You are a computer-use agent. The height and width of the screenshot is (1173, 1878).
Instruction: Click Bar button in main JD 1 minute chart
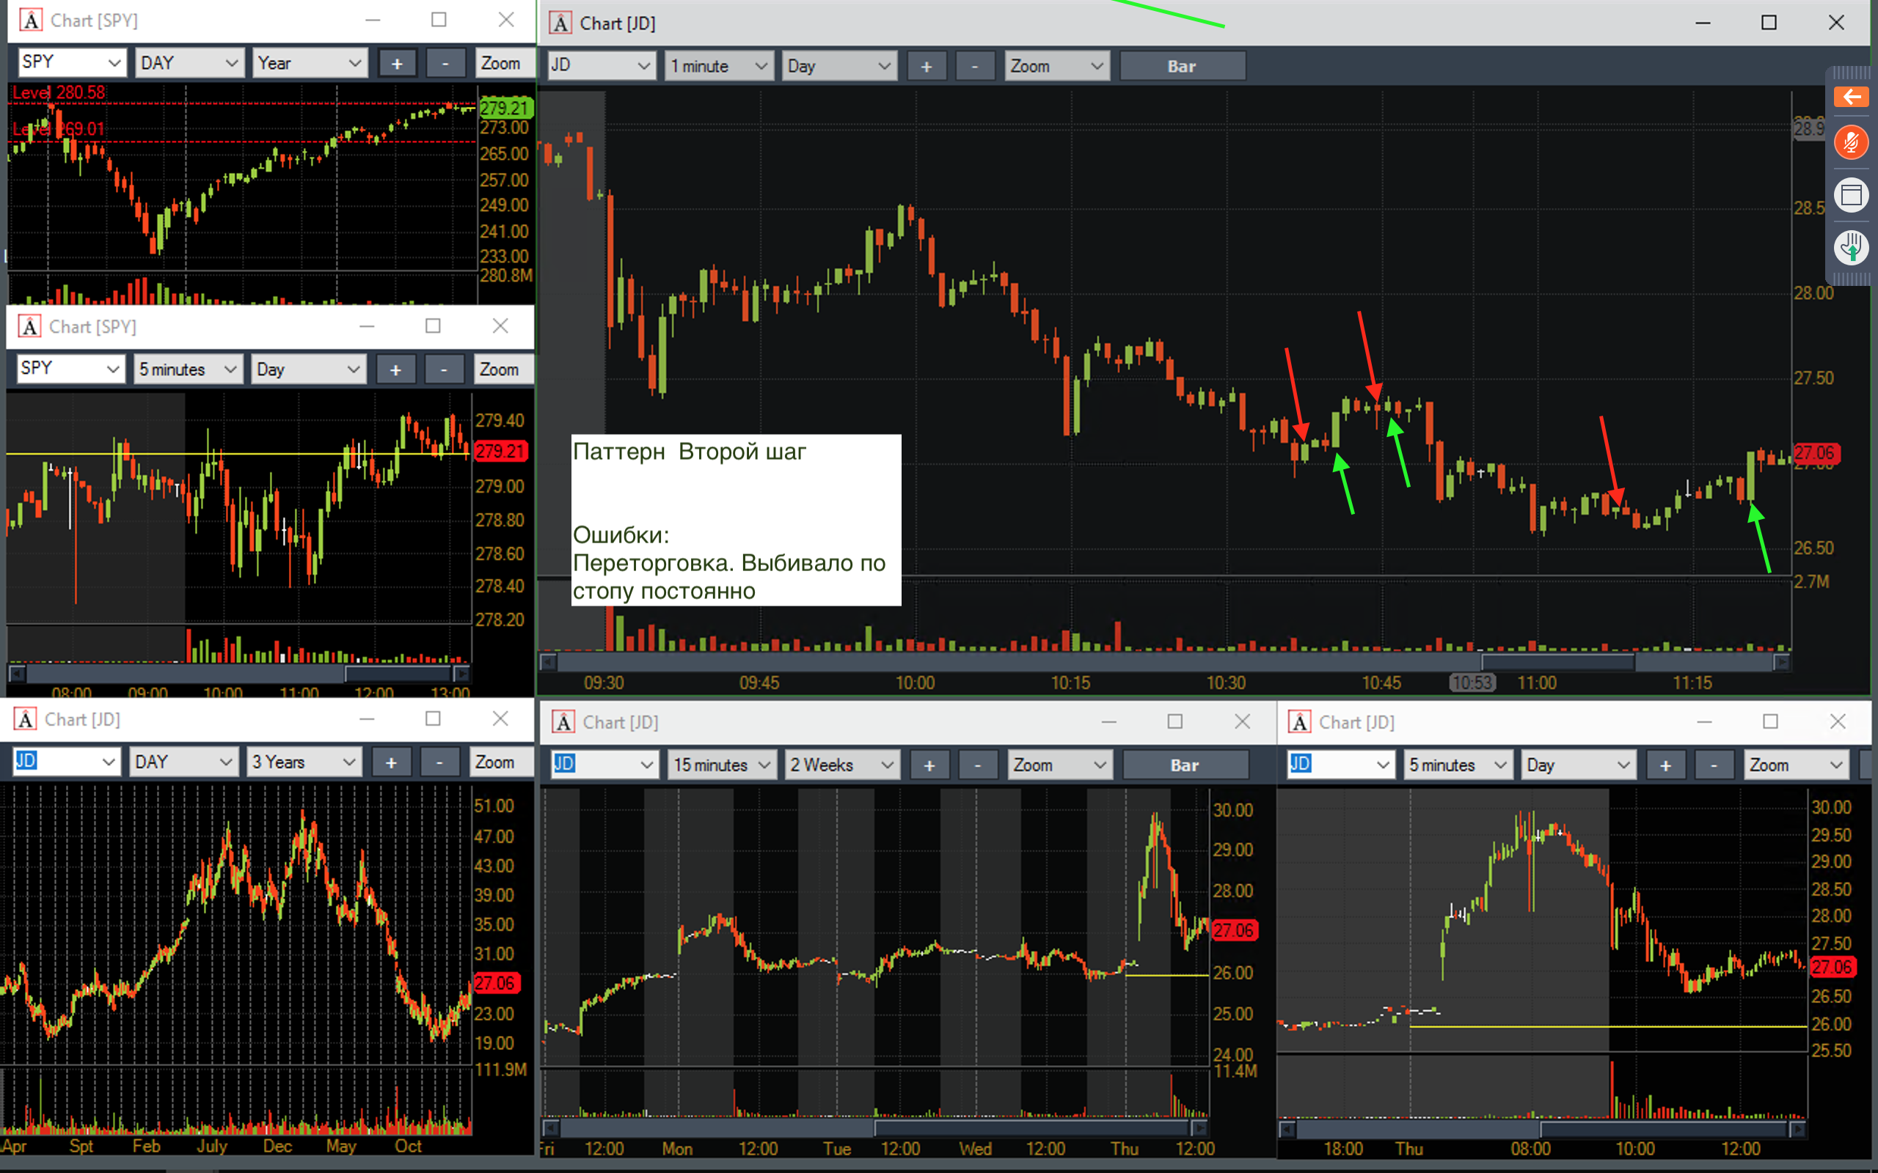1182,66
